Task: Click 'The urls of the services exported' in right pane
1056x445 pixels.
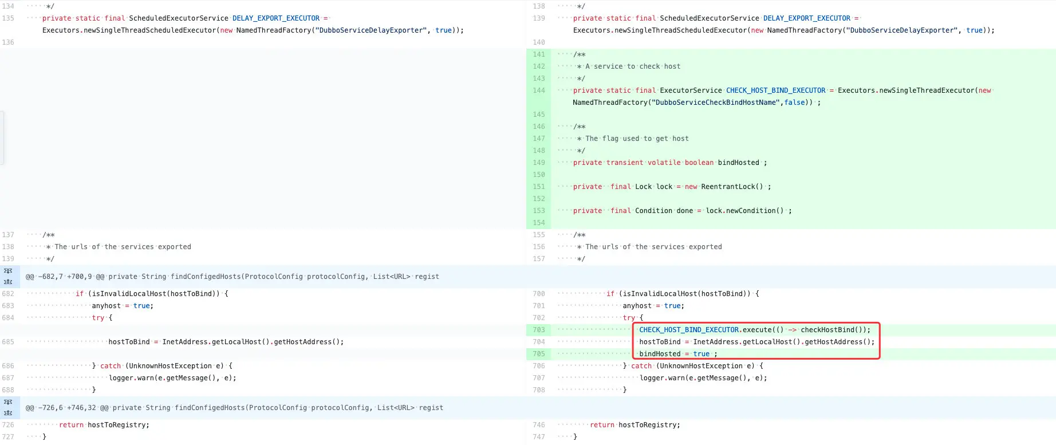Action: [653, 247]
